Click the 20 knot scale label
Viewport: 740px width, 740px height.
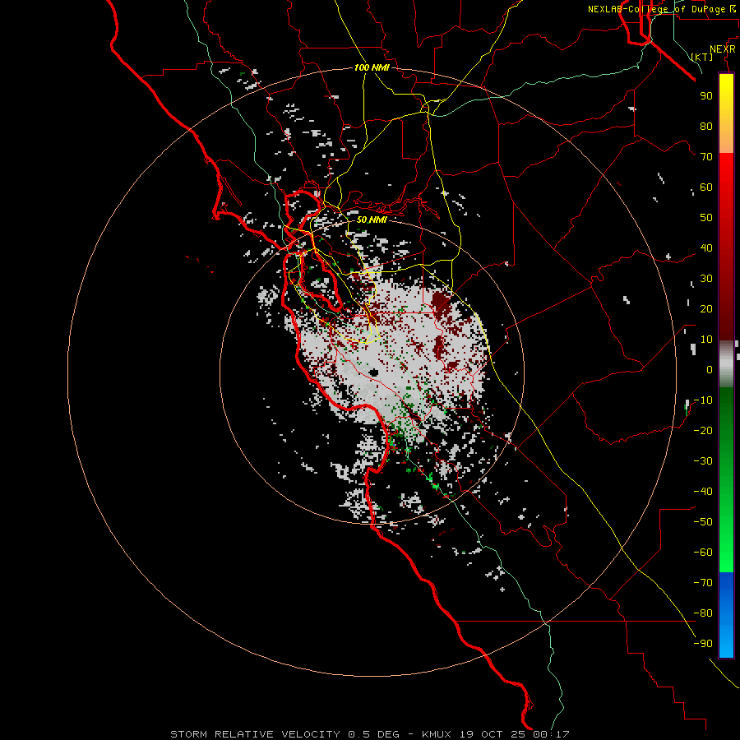click(x=706, y=308)
